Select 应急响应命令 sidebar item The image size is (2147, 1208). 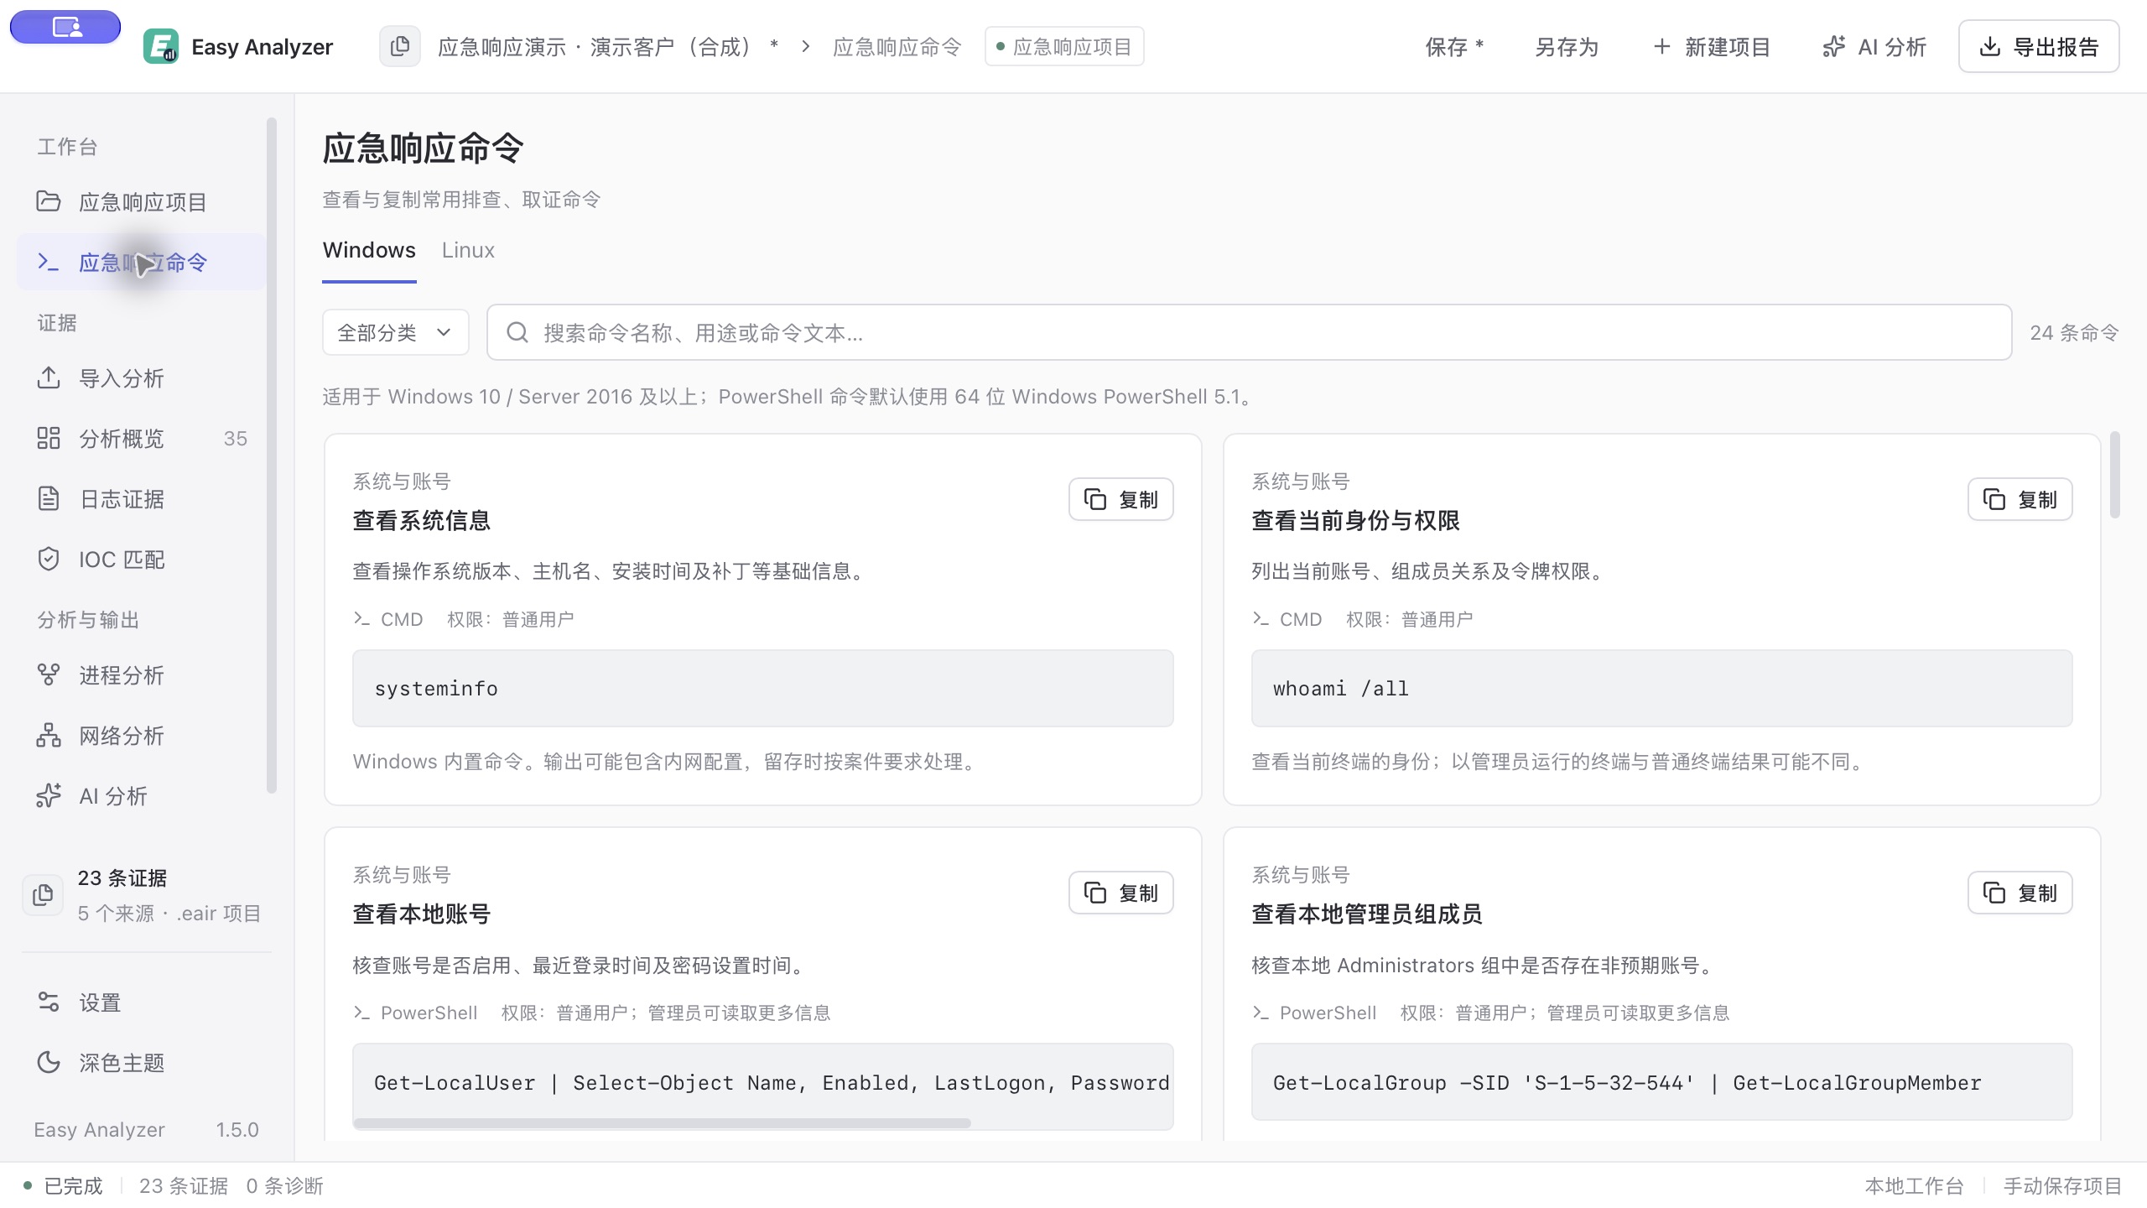(142, 263)
